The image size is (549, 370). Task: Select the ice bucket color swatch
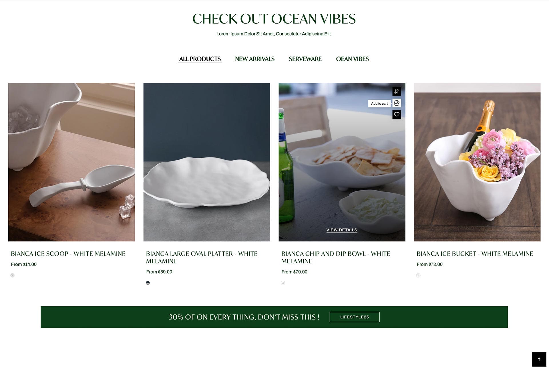coord(418,275)
